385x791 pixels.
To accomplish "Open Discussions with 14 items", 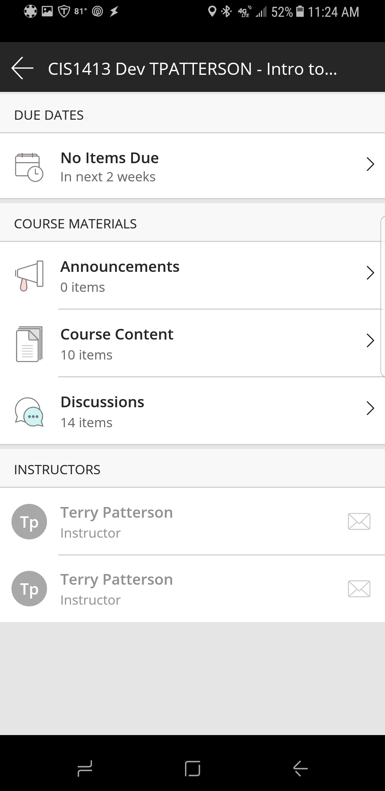I will click(x=103, y=412).
